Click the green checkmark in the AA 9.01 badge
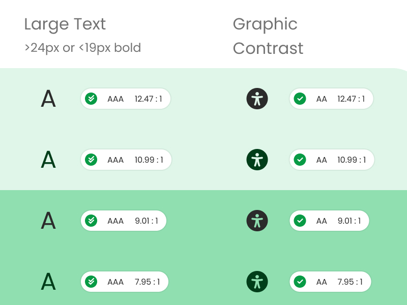Viewport: 407px width, 305px height. (300, 221)
